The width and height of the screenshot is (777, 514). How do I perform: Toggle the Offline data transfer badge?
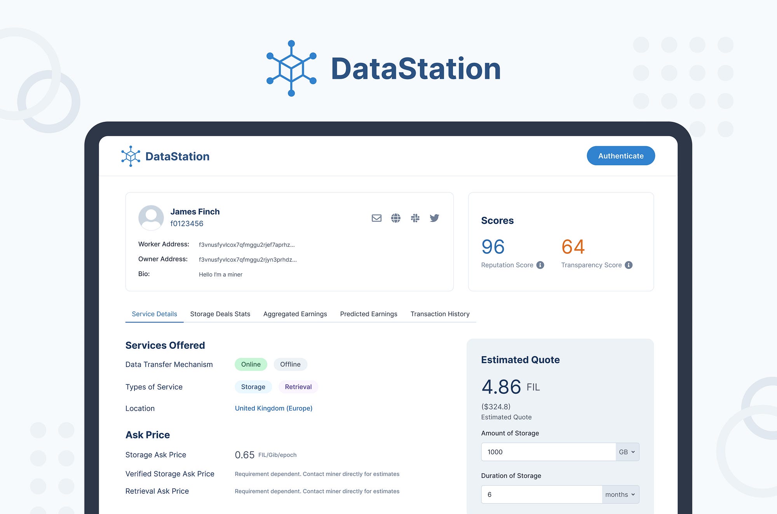(x=290, y=364)
